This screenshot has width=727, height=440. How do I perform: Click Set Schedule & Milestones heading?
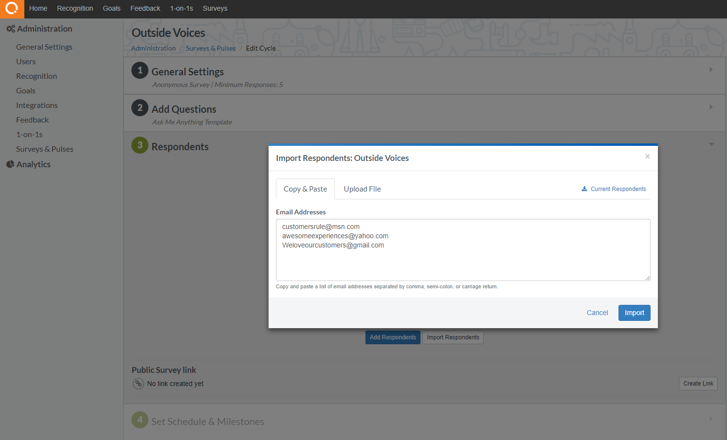[208, 422]
